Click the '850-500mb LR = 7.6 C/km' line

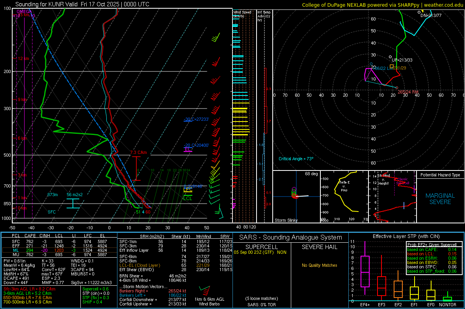pos(28,298)
